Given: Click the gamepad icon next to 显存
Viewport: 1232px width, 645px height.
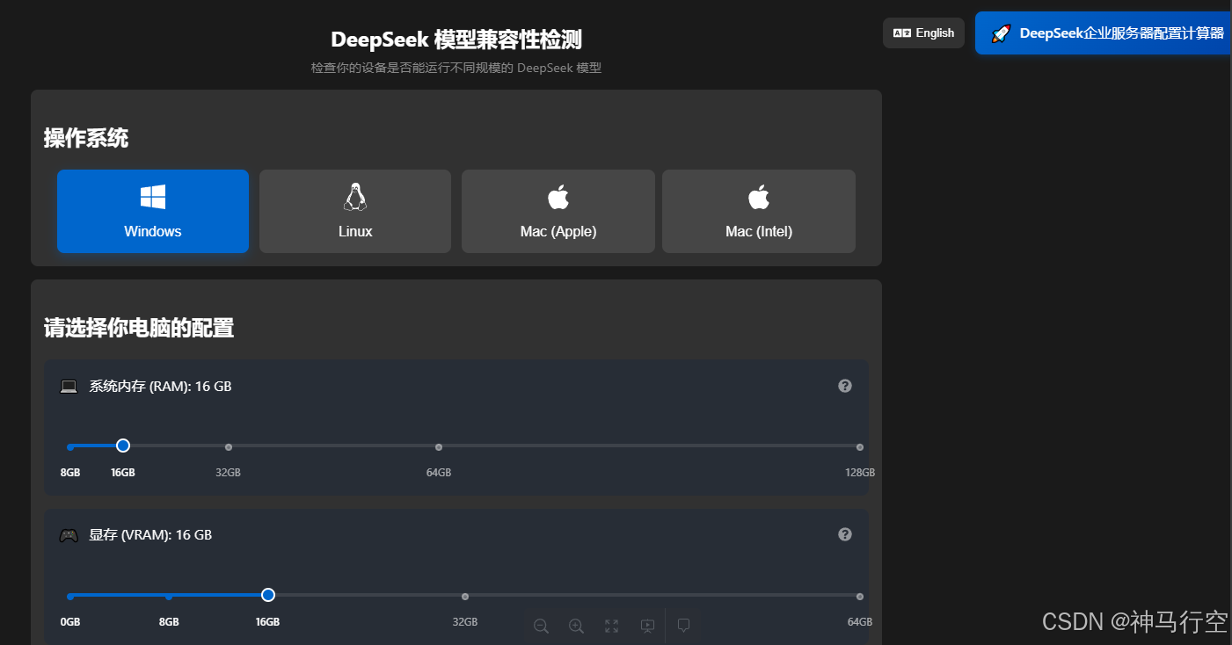Looking at the screenshot, I should click(x=69, y=534).
